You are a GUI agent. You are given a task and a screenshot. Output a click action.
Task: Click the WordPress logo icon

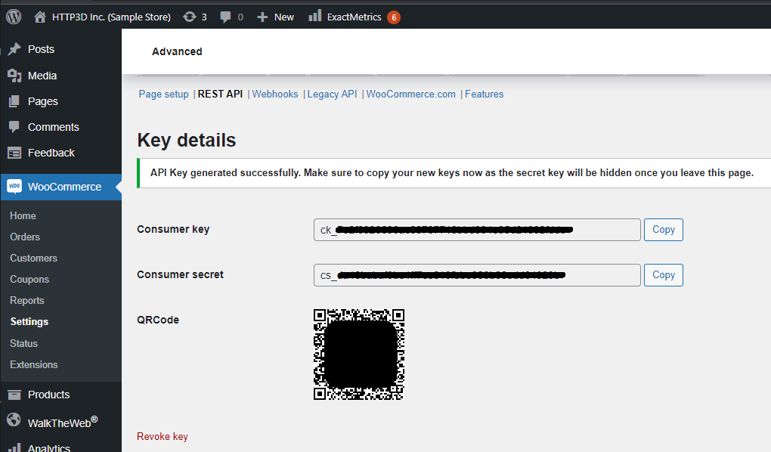click(14, 17)
